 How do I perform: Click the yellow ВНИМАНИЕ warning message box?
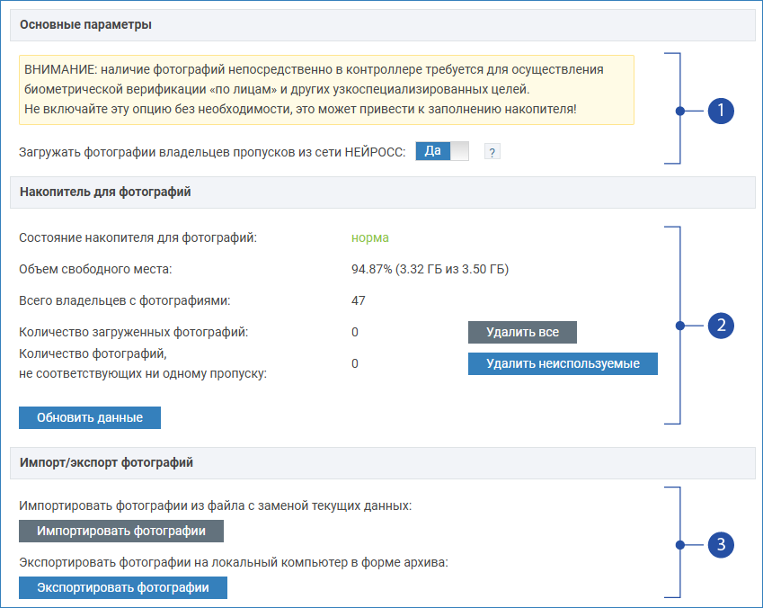click(x=326, y=90)
